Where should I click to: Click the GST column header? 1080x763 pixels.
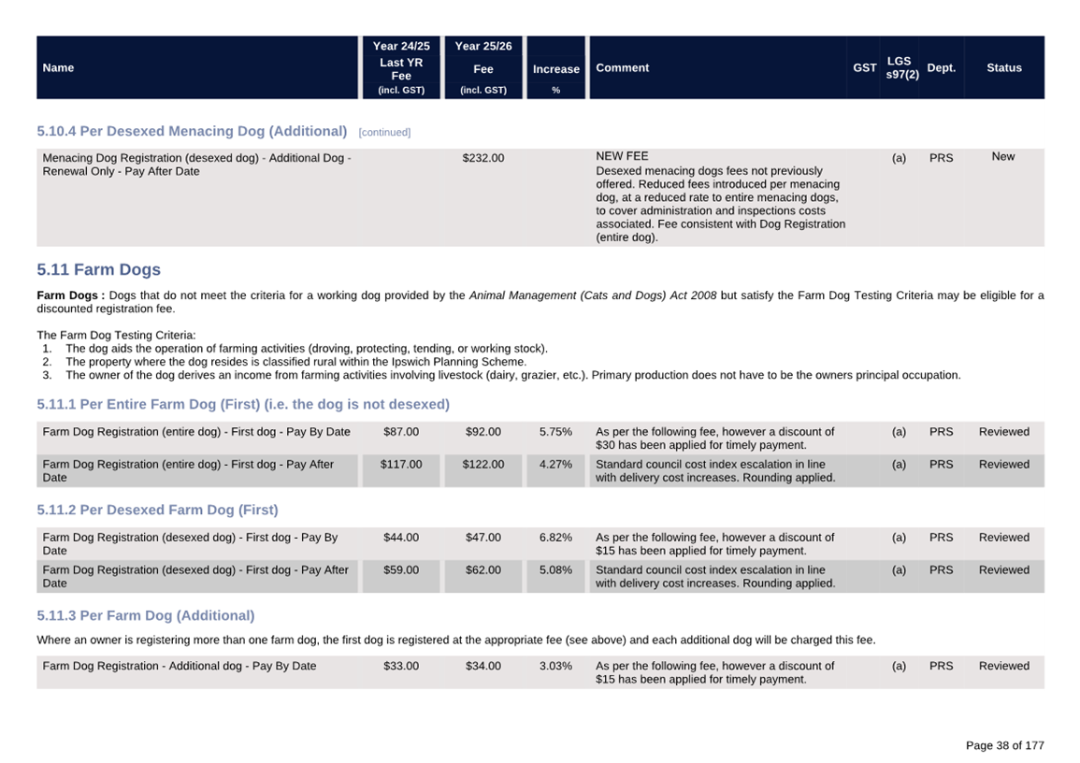864,67
